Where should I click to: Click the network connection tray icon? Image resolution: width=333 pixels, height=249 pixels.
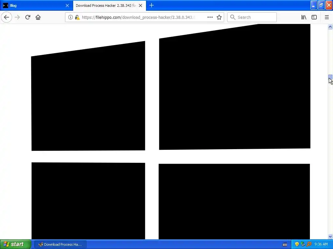coord(303,244)
